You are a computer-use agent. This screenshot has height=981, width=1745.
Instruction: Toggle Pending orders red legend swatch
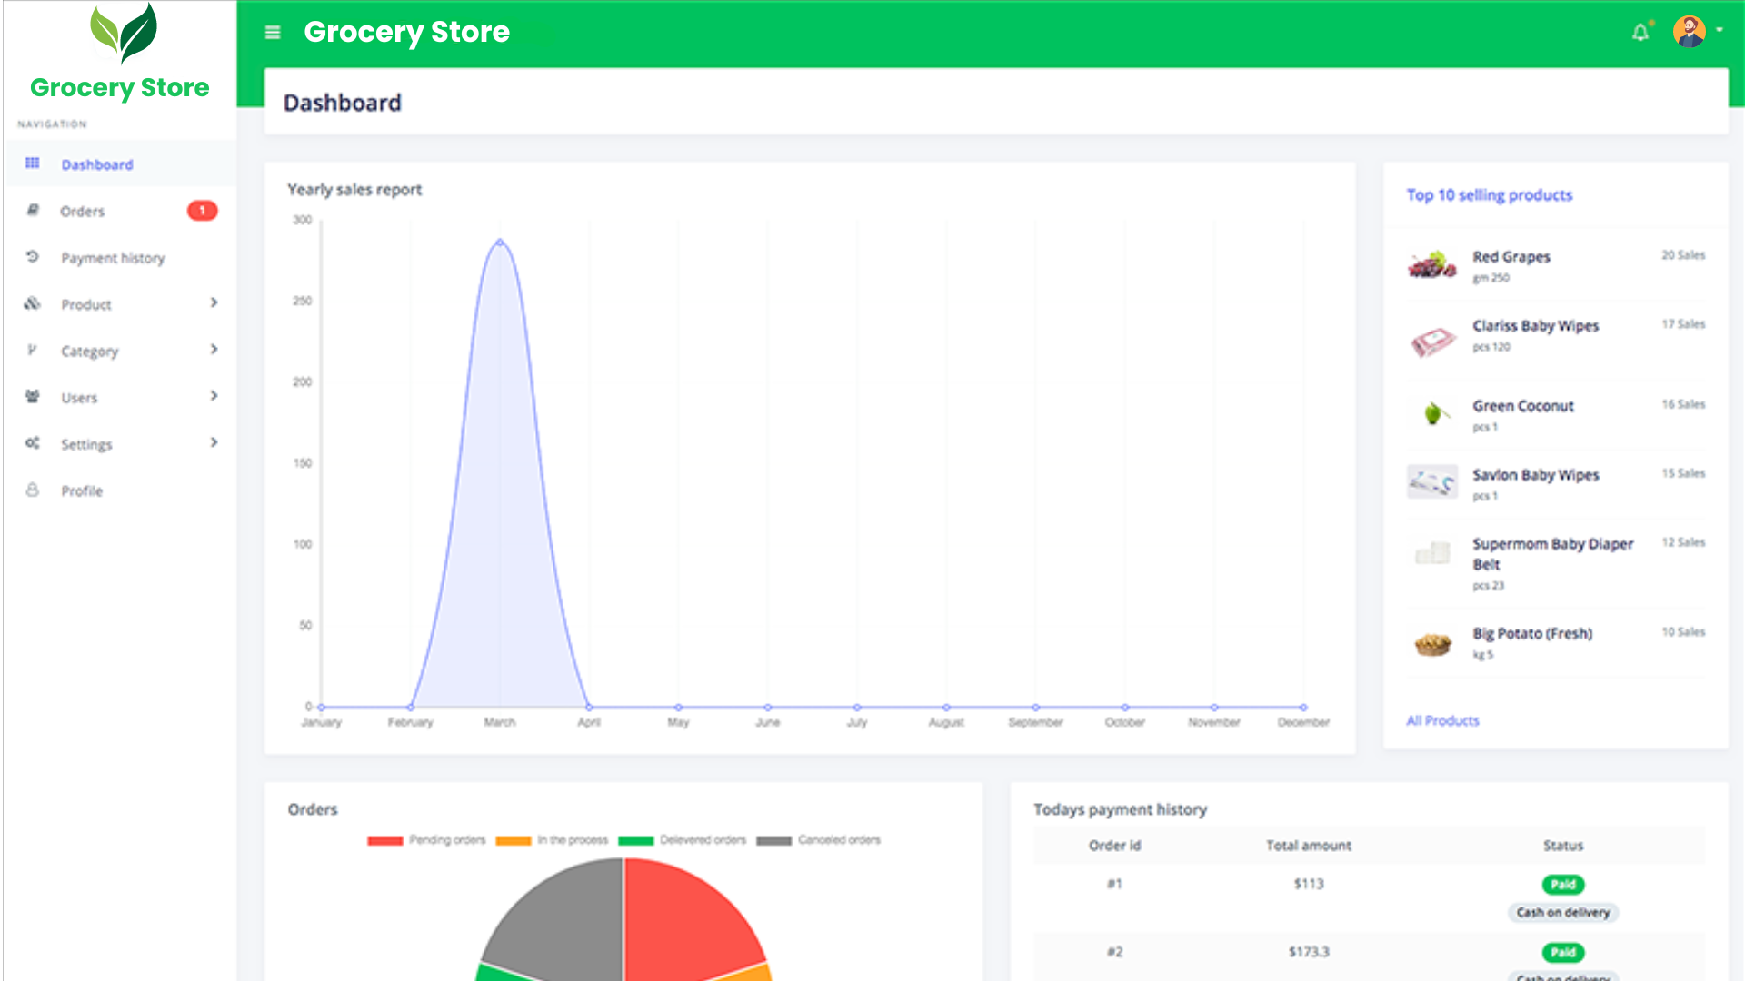385,840
